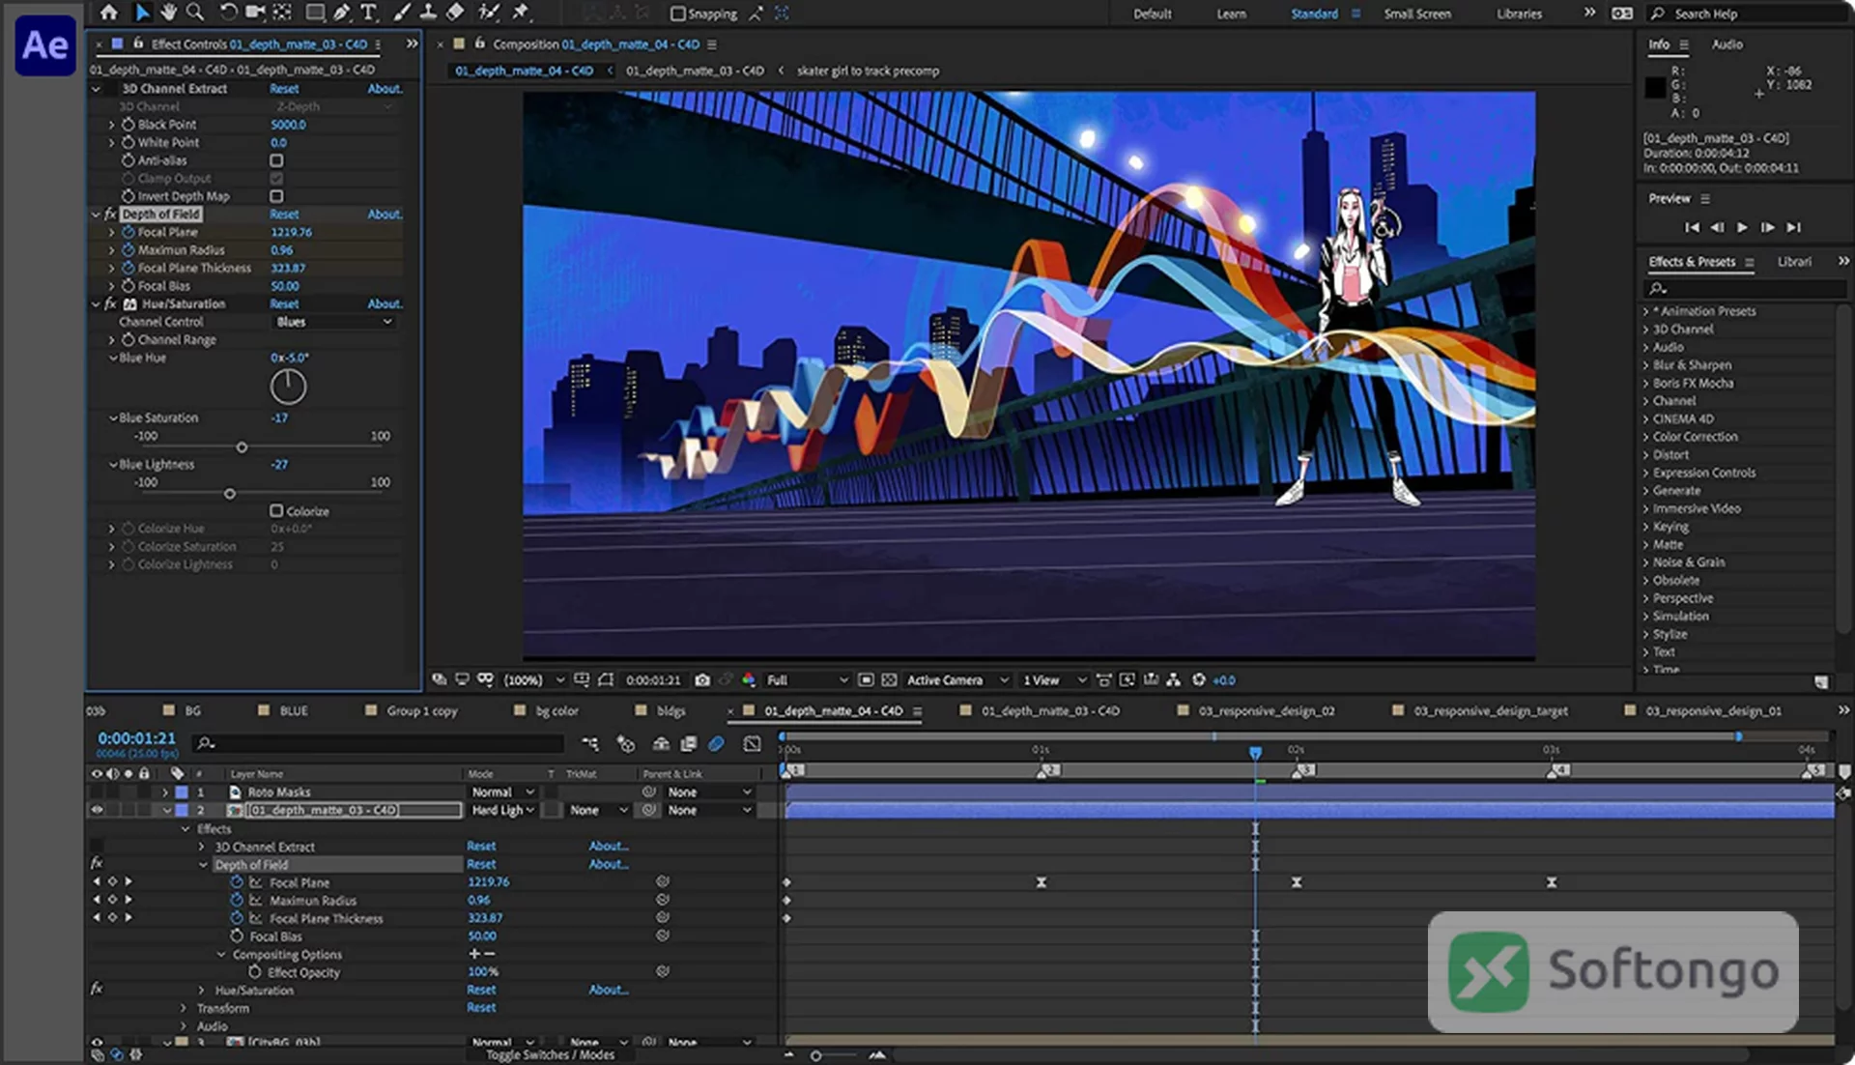The width and height of the screenshot is (1855, 1065).
Task: Select the Pen tool
Action: (342, 13)
